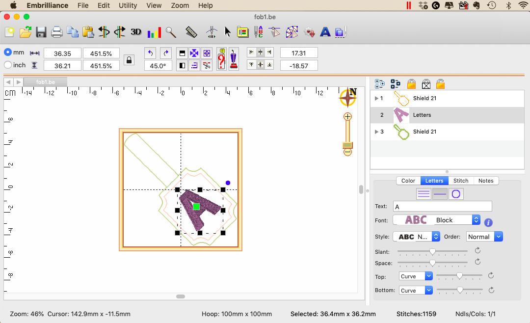Expand the first Shield 21 object
Image resolution: width=530 pixels, height=323 pixels.
point(376,98)
